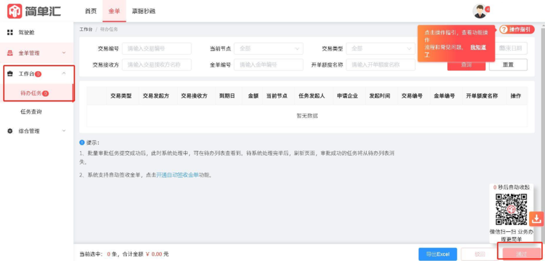Image resolution: width=545 pixels, height=261 pixels.
Task: Click the 综合管理 gear icon
Action: (10, 131)
